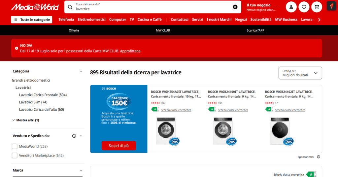Open Scheda classe energetica for BOSCH WGB24400IT
Image resolution: width=338 pixels, height=177 pixels.
233,110
